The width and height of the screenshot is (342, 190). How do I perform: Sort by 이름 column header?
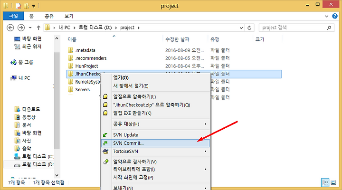pos(72,39)
